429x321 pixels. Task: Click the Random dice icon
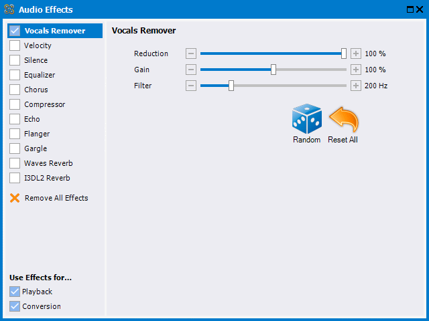[x=307, y=119]
